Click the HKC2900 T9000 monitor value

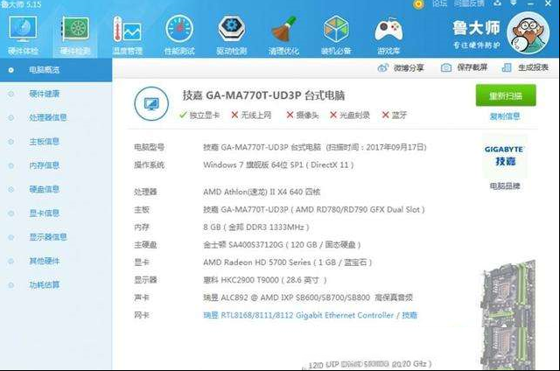[264, 280]
